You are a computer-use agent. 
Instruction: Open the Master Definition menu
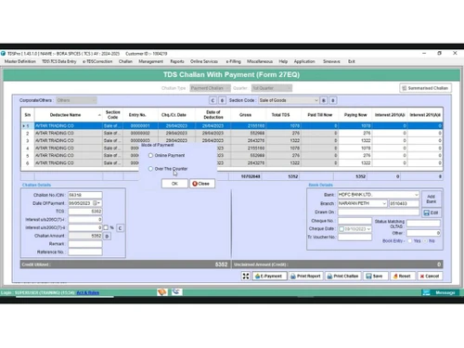[x=20, y=61]
